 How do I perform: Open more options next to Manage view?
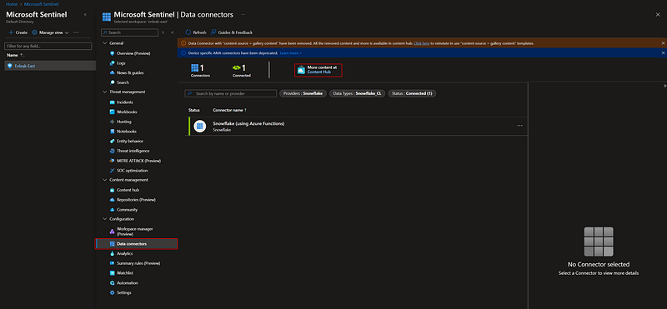(76, 32)
